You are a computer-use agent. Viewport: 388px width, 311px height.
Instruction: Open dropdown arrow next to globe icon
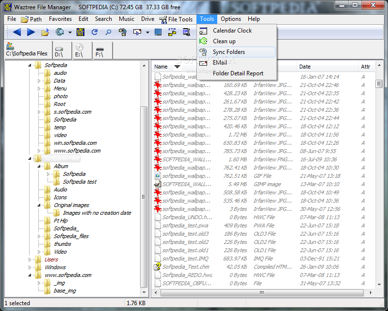click(x=70, y=32)
